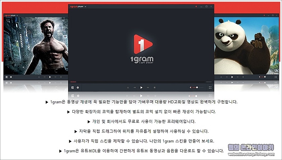Open the 1gram player menu in center window
The image size is (282, 160).
pyautogui.click(x=78, y=7)
